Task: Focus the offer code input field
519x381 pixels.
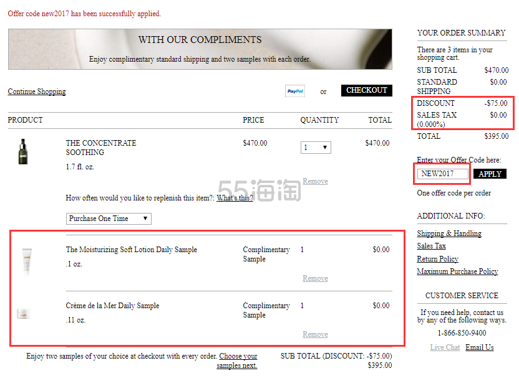Action: point(443,174)
